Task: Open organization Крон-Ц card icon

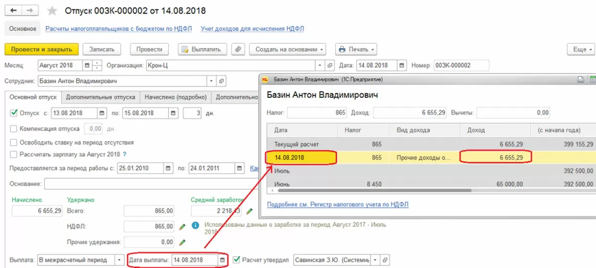Action: [x=330, y=65]
